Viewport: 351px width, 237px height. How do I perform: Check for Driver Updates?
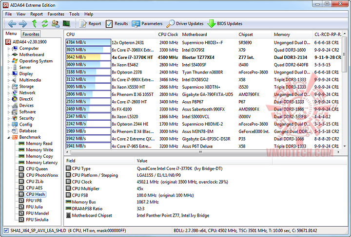(x=185, y=24)
